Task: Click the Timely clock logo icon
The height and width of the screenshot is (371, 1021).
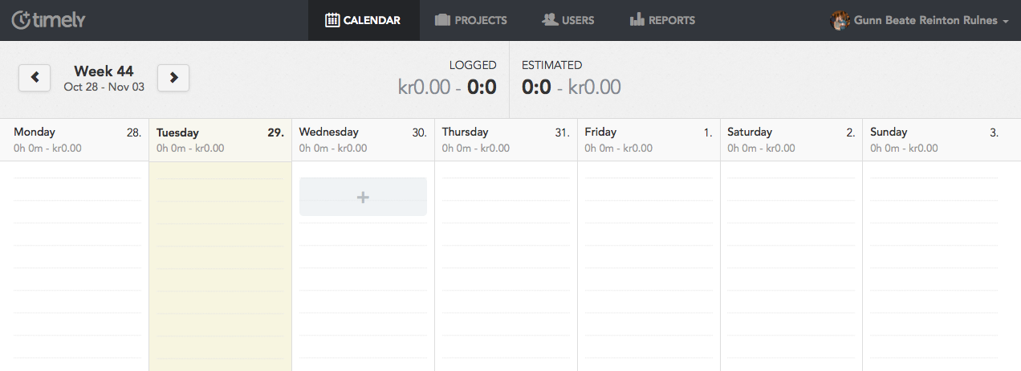Action: tap(21, 20)
